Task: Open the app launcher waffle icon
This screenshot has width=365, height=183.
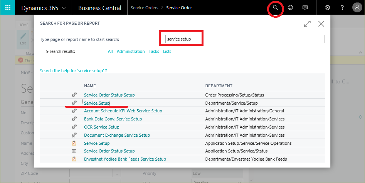Action: (7, 7)
